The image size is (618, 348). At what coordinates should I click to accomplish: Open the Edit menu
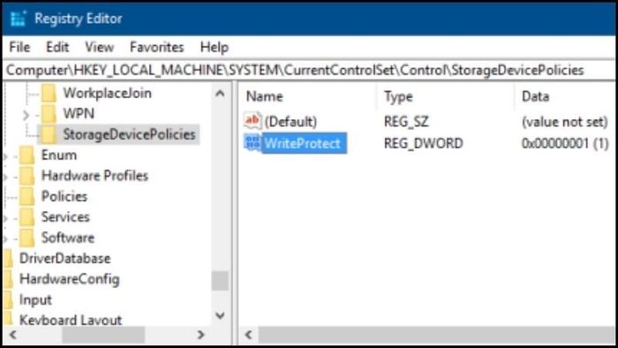click(57, 48)
